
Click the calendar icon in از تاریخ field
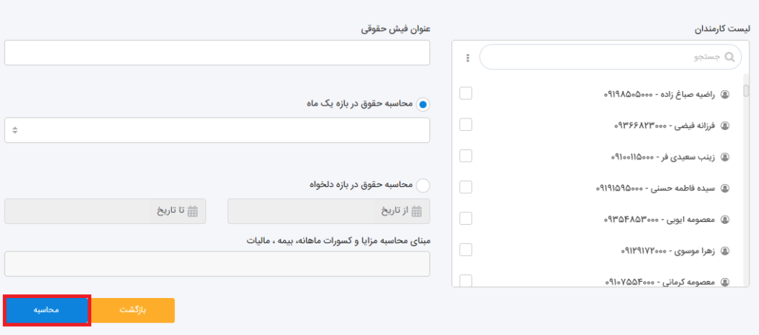417,211
